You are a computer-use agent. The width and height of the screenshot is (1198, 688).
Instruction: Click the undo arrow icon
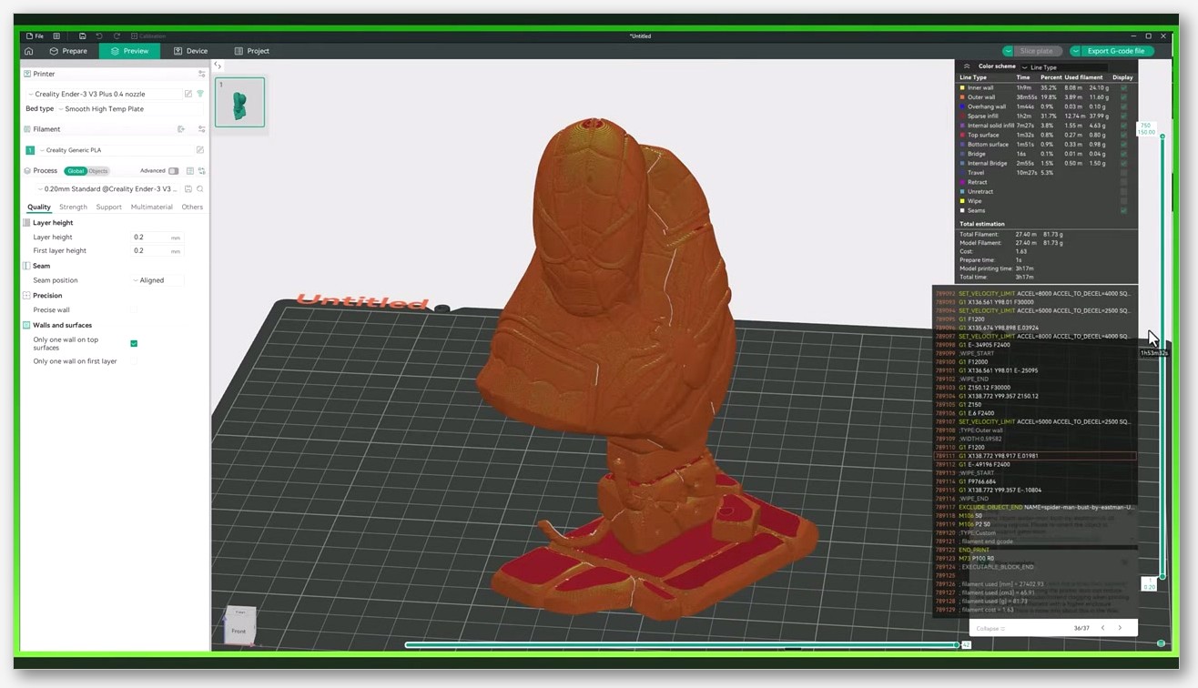coord(99,36)
